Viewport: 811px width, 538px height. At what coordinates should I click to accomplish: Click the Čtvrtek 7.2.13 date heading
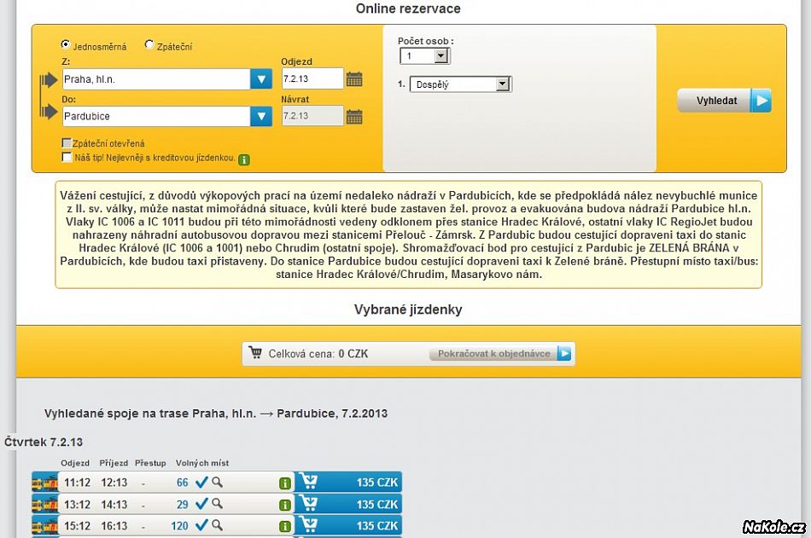[44, 443]
